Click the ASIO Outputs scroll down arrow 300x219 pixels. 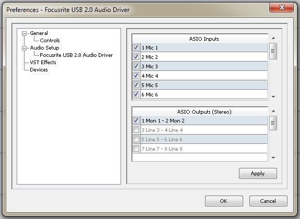pyautogui.click(x=273, y=157)
